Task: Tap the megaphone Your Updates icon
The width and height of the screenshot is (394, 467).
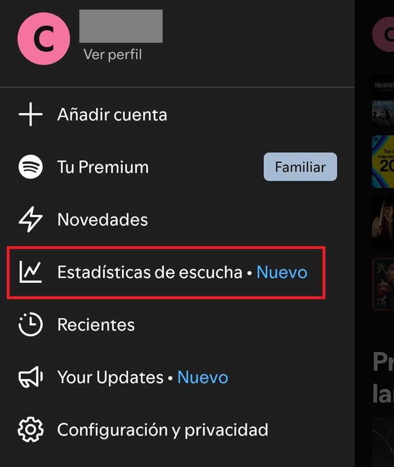Action: [x=30, y=377]
